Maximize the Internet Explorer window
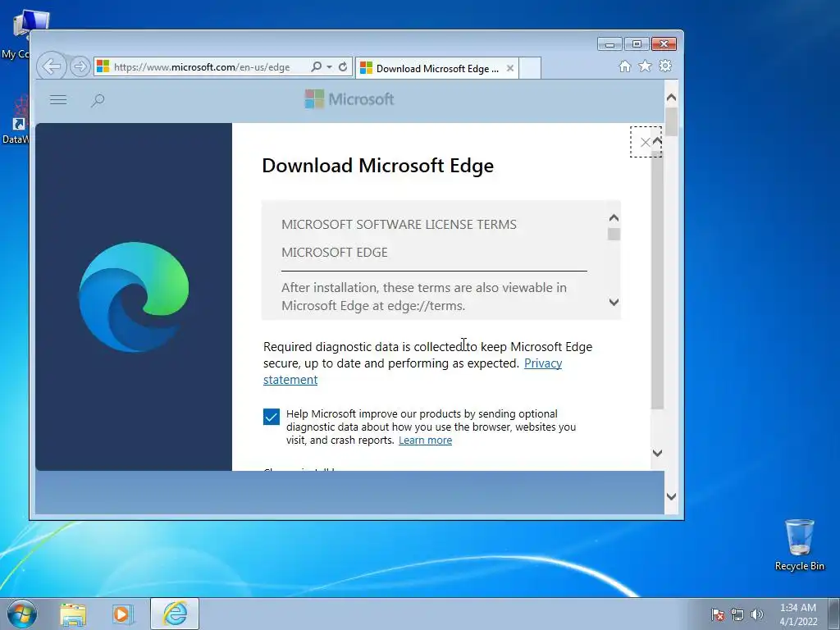 [637, 44]
